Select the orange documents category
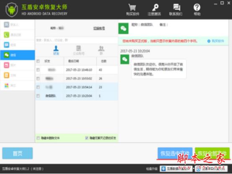The width and height of the screenshot is (232, 174). pos(18,75)
